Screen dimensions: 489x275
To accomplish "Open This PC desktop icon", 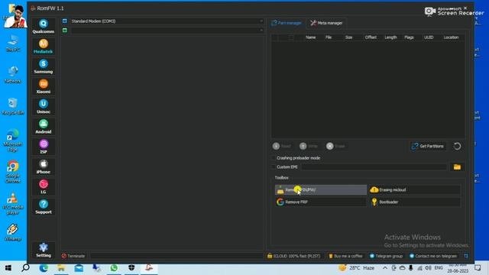I will click(13, 44).
